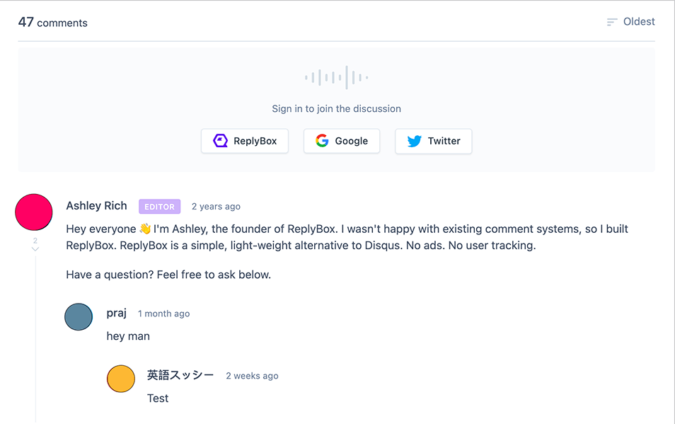675x424 pixels.
Task: Collapse the thread via the vertical line
Action: point(35,340)
